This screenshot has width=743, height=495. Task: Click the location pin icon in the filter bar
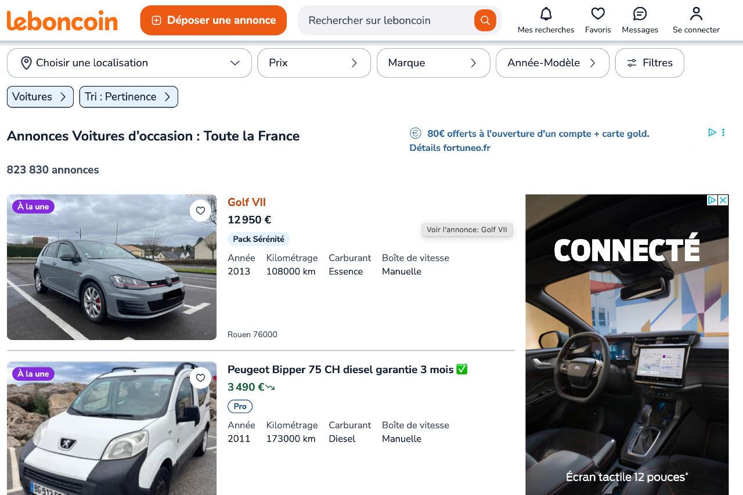[26, 63]
